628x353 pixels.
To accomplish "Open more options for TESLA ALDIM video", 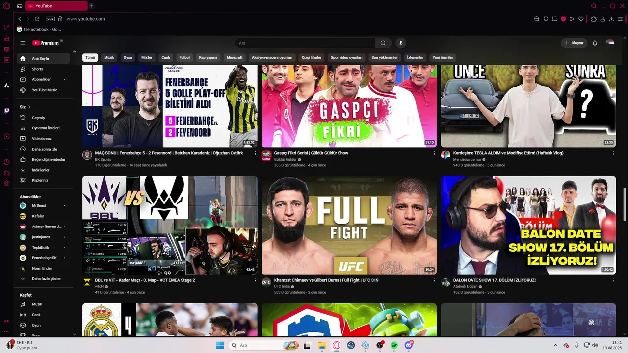I will click(613, 153).
